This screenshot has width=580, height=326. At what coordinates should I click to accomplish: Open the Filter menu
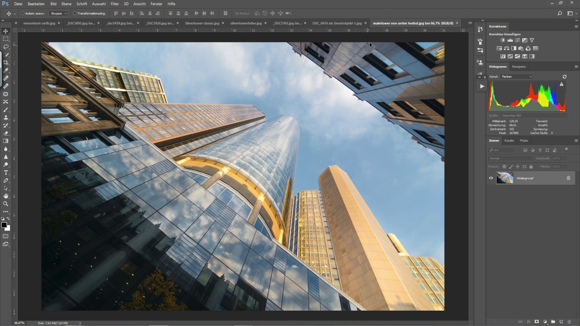(x=115, y=4)
